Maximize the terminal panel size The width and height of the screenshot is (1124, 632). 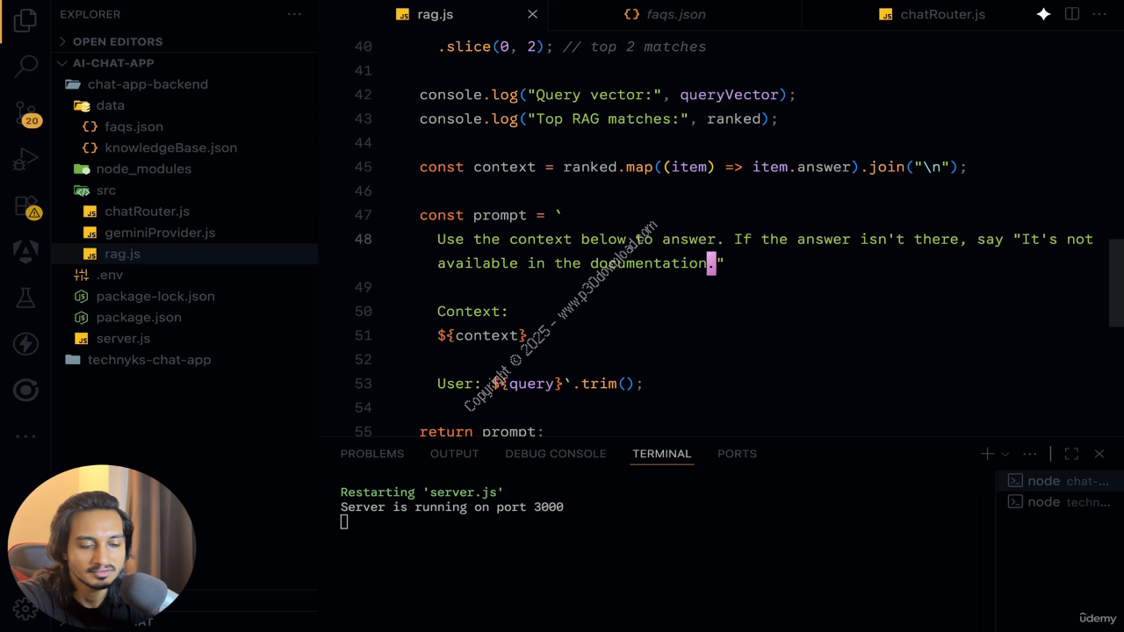pyautogui.click(x=1071, y=454)
